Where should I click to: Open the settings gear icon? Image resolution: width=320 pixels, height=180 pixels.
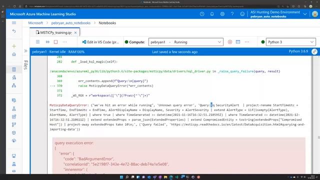coord(222,14)
